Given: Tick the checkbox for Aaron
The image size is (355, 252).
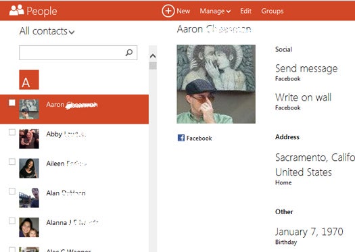Looking at the screenshot, I should (12, 103).
